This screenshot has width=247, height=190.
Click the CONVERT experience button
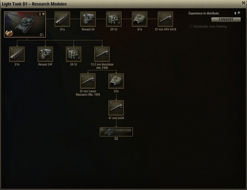tap(226, 19)
